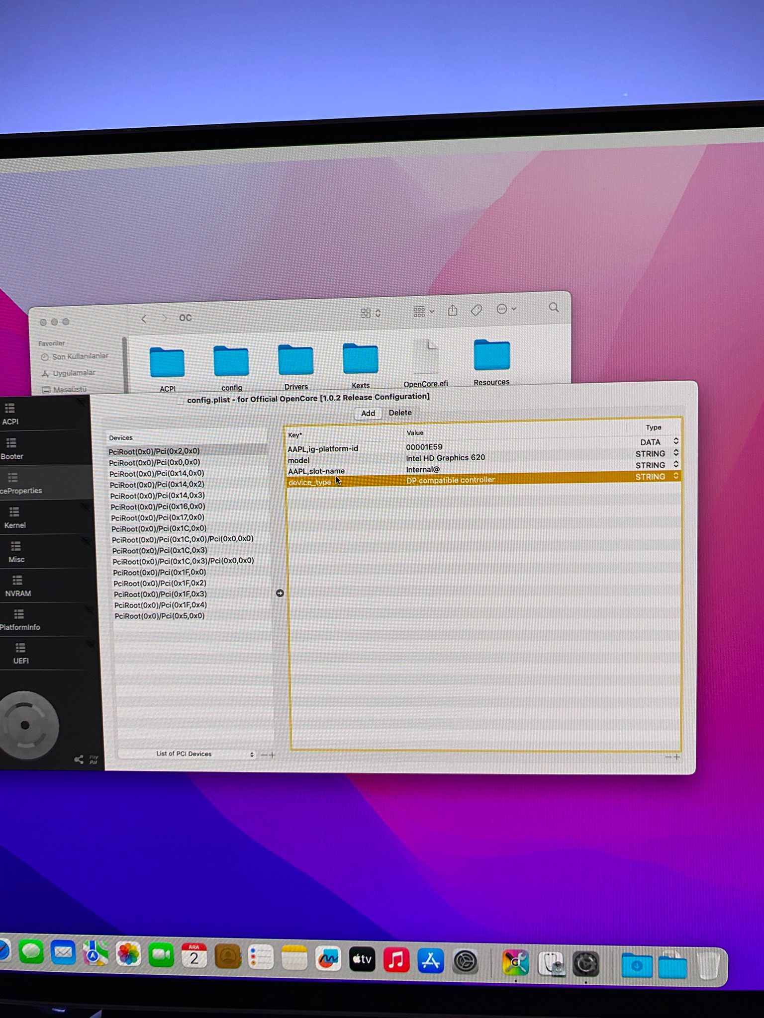Select PciRoot(0x0)/Pci(0x1F,0x3) device entry

[x=160, y=594]
